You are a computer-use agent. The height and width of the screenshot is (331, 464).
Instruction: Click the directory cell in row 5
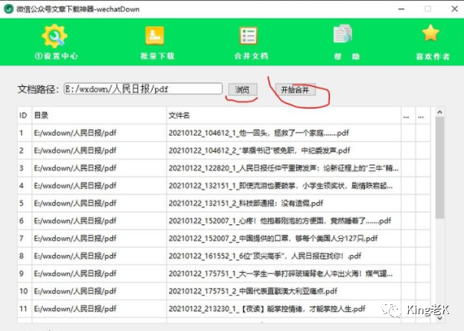pyautogui.click(x=99, y=204)
